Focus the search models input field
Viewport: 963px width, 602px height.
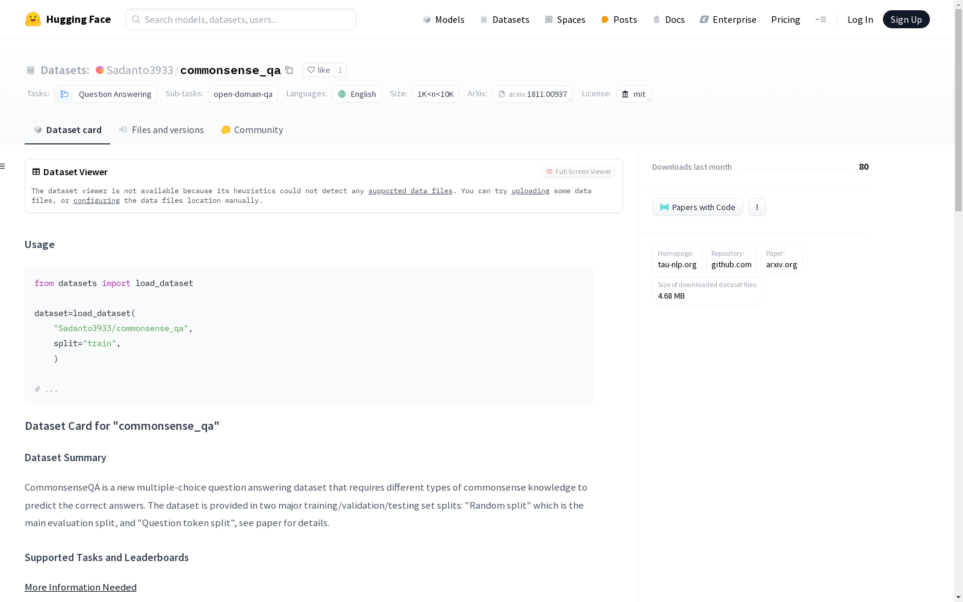(x=241, y=19)
